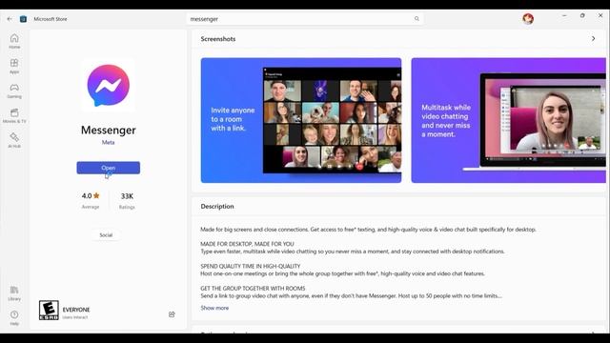Open Apps section in the sidebar
The width and height of the screenshot is (610, 343).
tap(14, 66)
